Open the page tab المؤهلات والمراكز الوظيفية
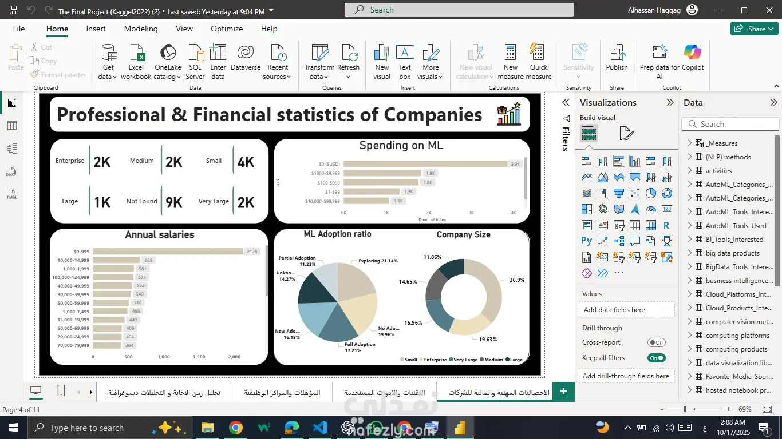 [282, 393]
